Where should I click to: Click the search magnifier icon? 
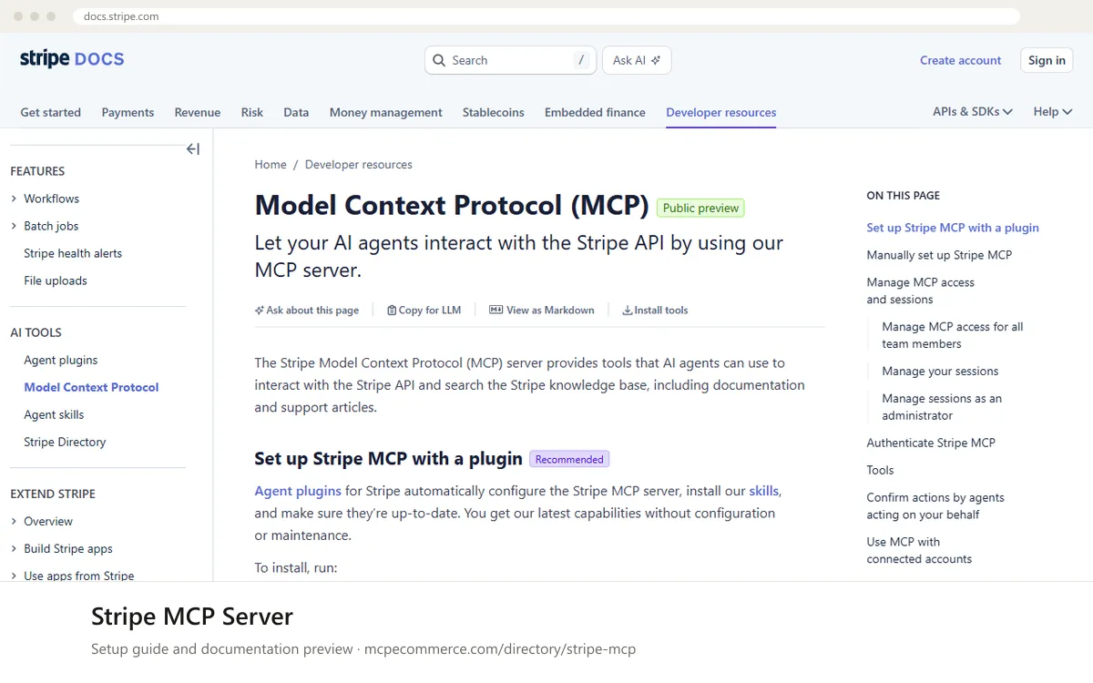point(439,60)
